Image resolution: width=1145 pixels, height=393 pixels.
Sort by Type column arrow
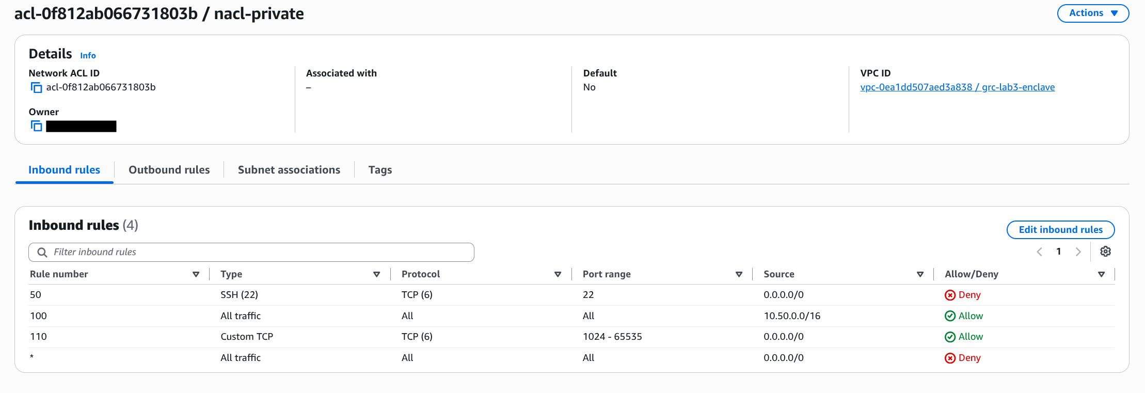click(x=377, y=274)
